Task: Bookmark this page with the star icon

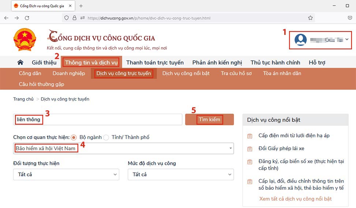Action: [x=310, y=18]
